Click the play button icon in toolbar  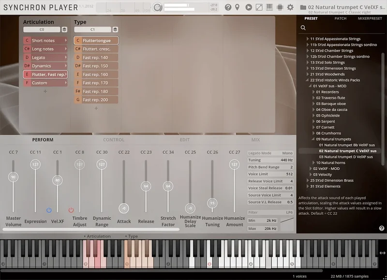249,7
